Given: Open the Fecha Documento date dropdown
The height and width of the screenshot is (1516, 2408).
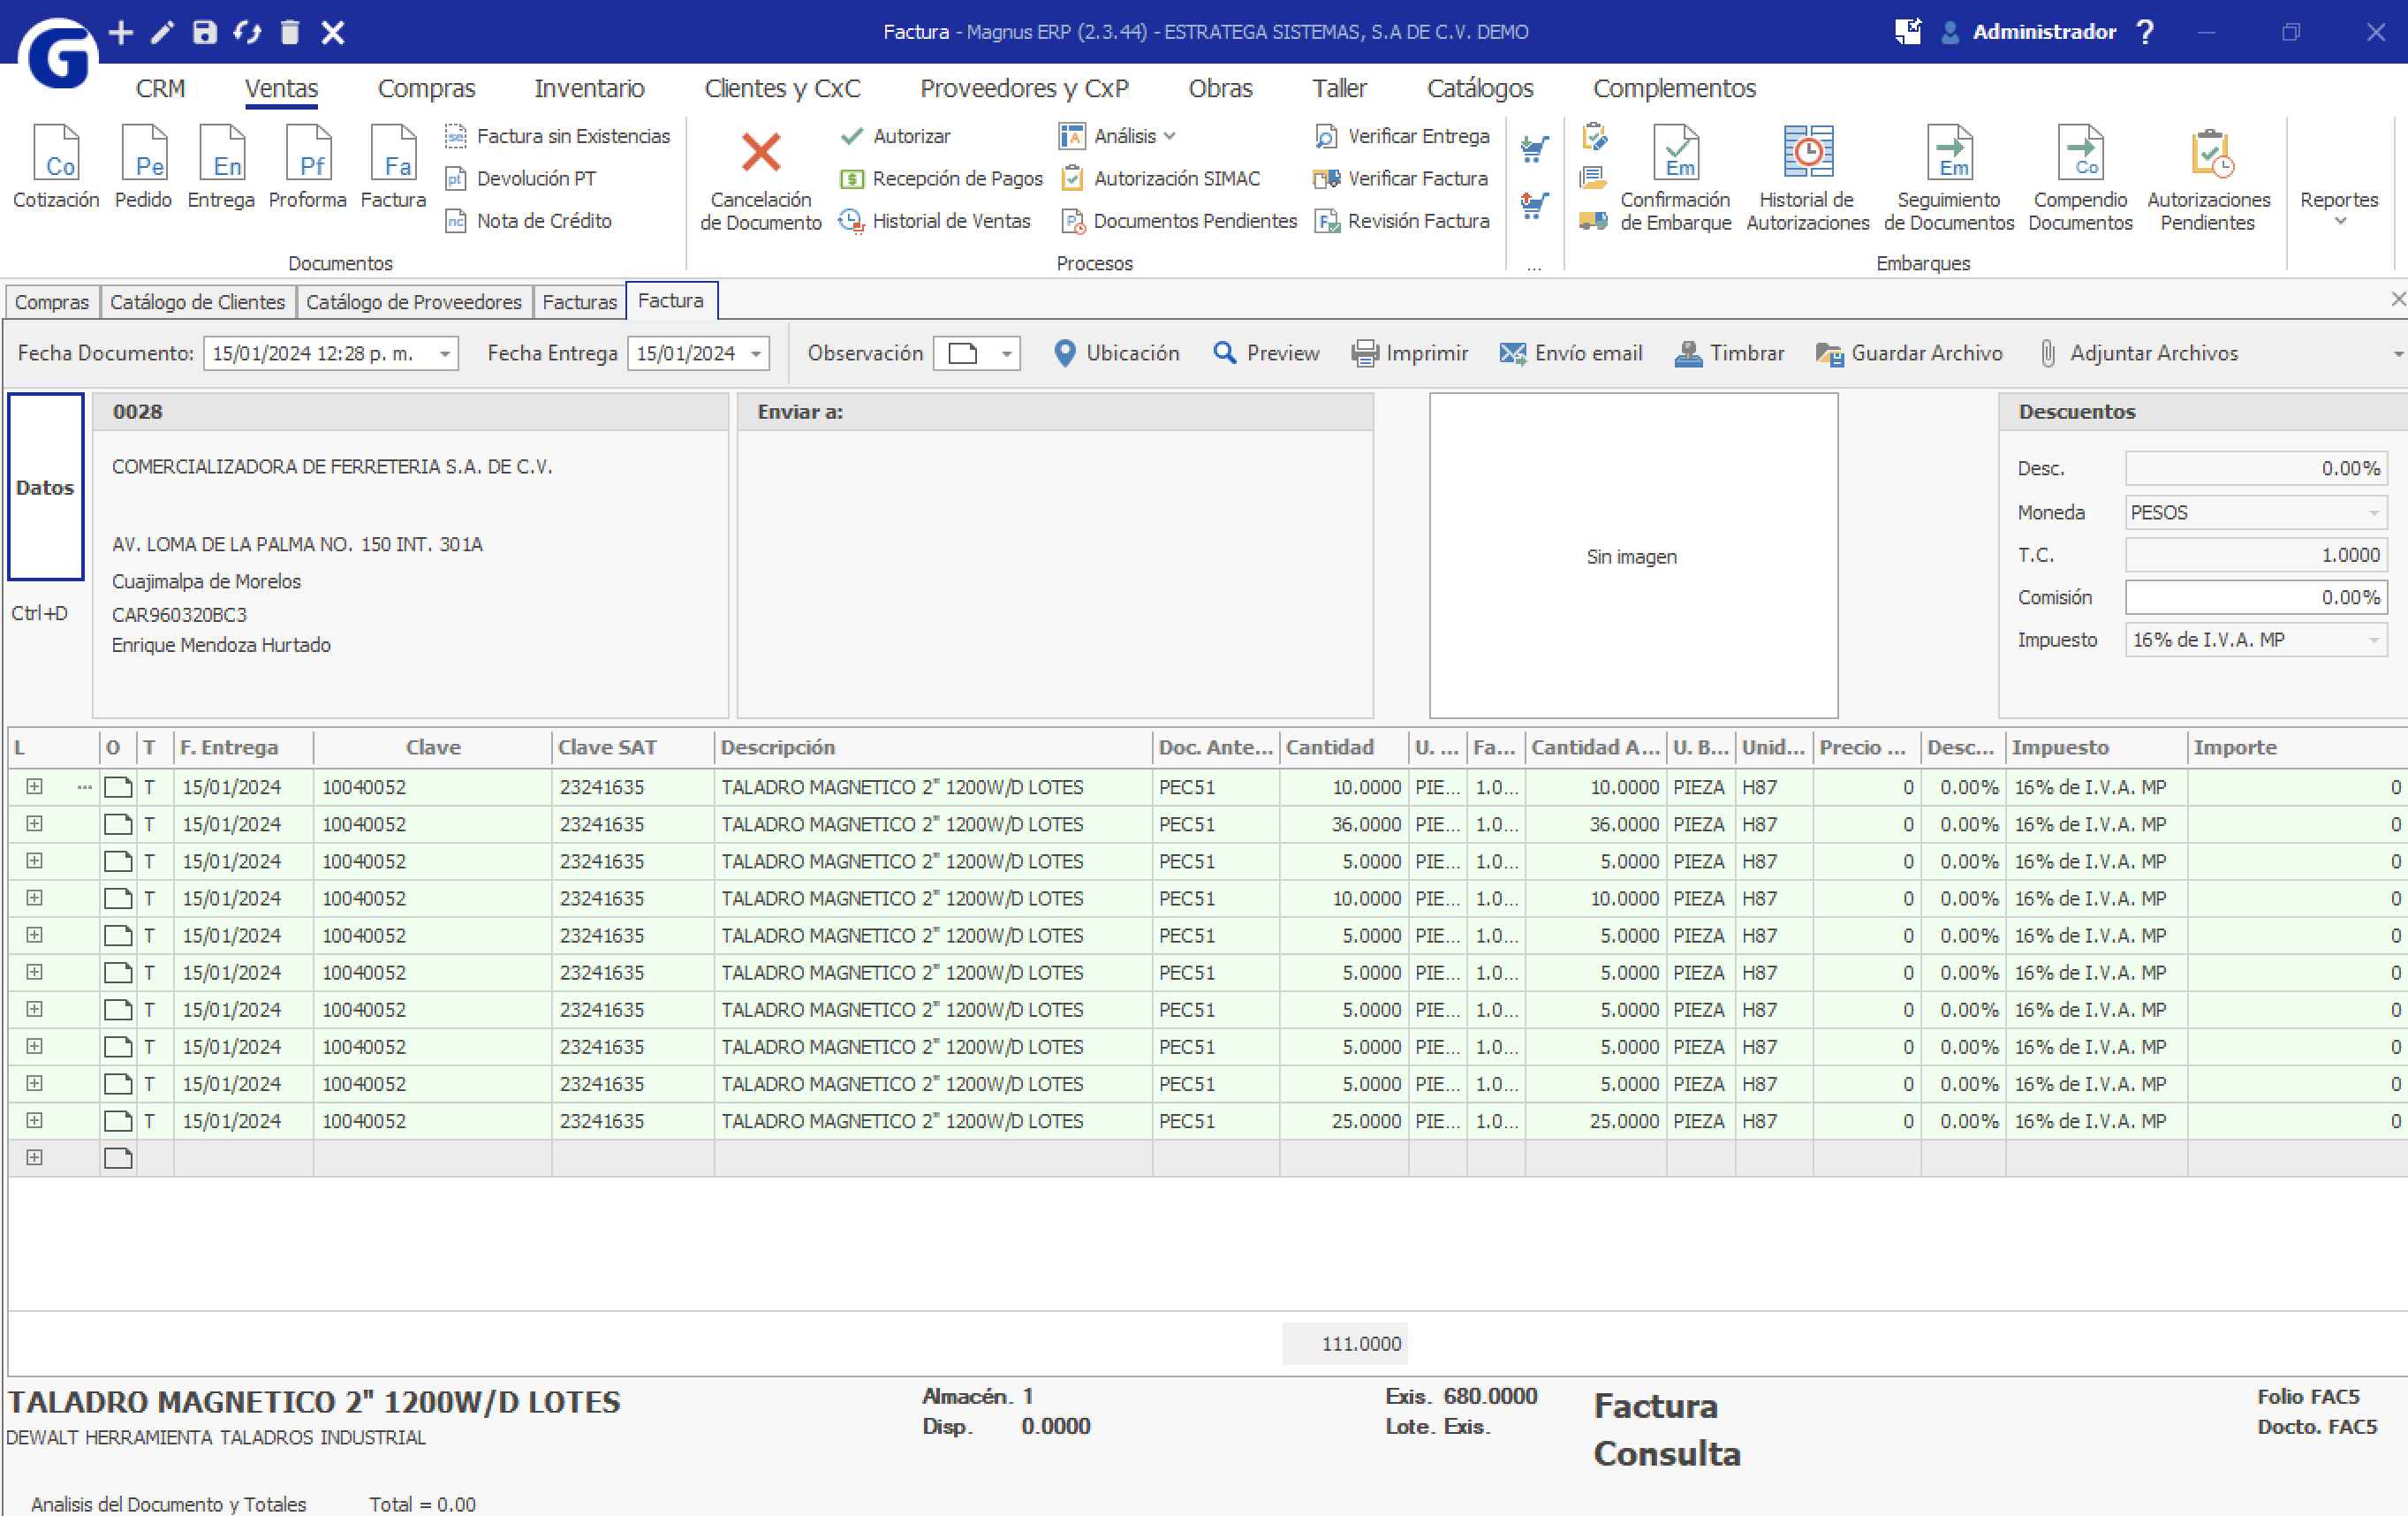Looking at the screenshot, I should 444,354.
